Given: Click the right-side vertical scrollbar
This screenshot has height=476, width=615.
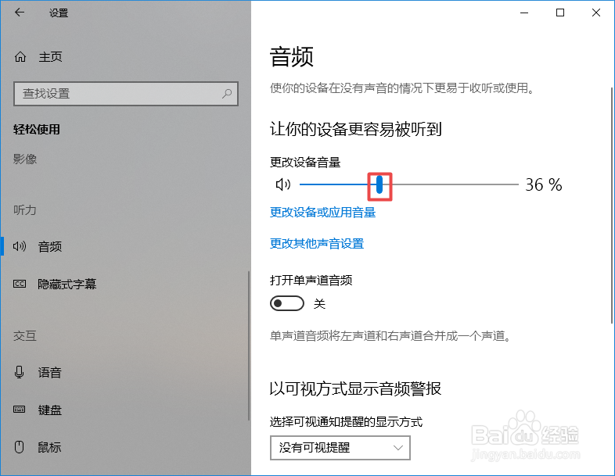Looking at the screenshot, I should (x=611, y=206).
